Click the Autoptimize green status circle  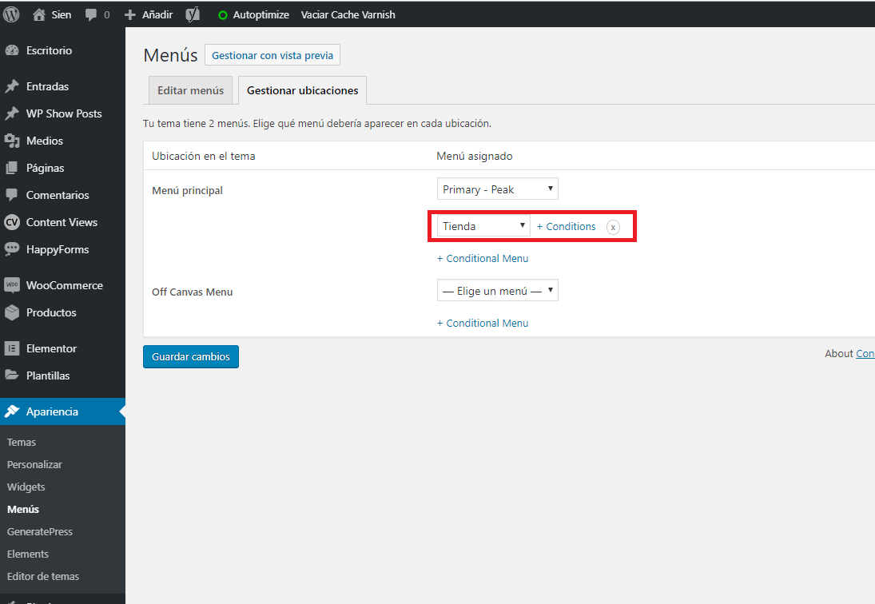pos(223,15)
